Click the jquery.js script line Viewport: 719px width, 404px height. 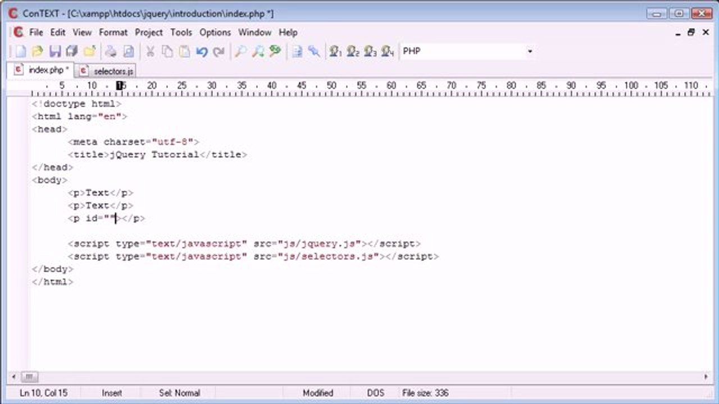point(244,244)
